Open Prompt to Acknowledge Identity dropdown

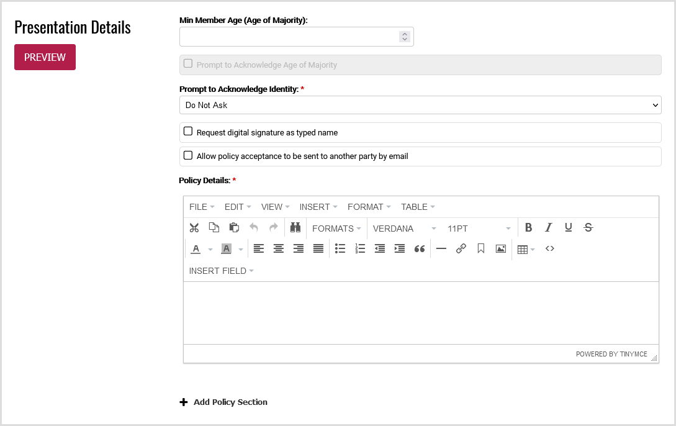click(420, 106)
